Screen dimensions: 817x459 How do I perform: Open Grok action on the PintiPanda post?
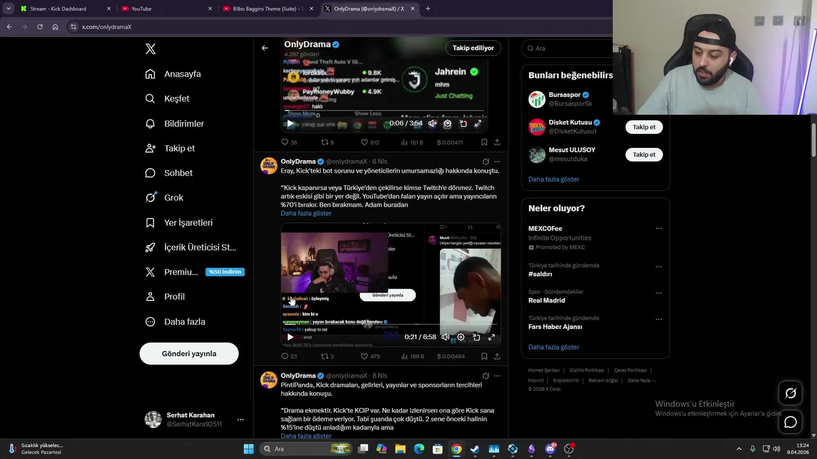coord(486,376)
